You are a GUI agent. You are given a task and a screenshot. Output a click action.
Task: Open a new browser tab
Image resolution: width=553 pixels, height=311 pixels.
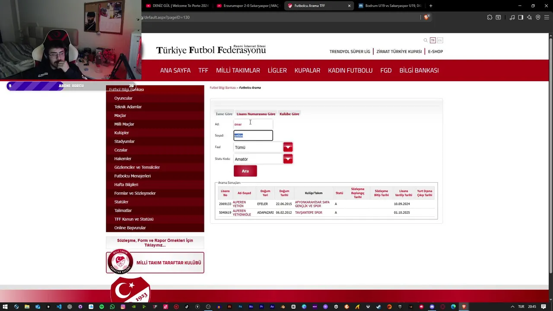tap(431, 6)
